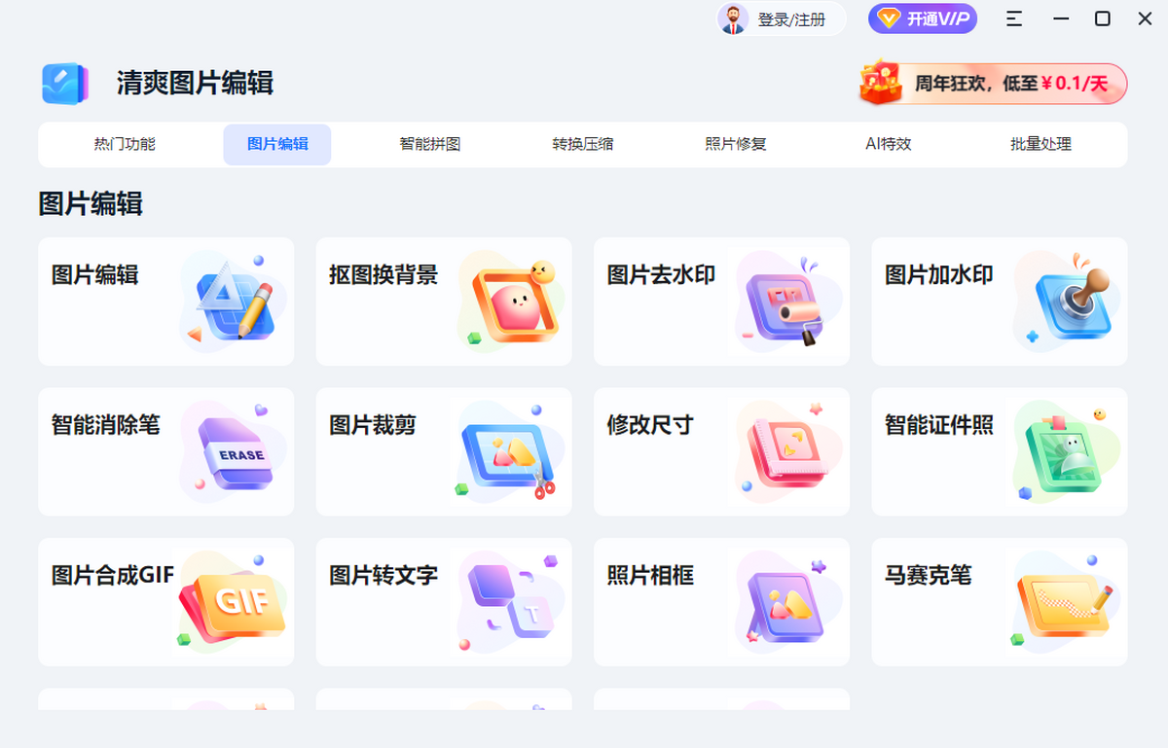Click the 抠图换背景 card title
The width and height of the screenshot is (1168, 748).
click(x=383, y=275)
